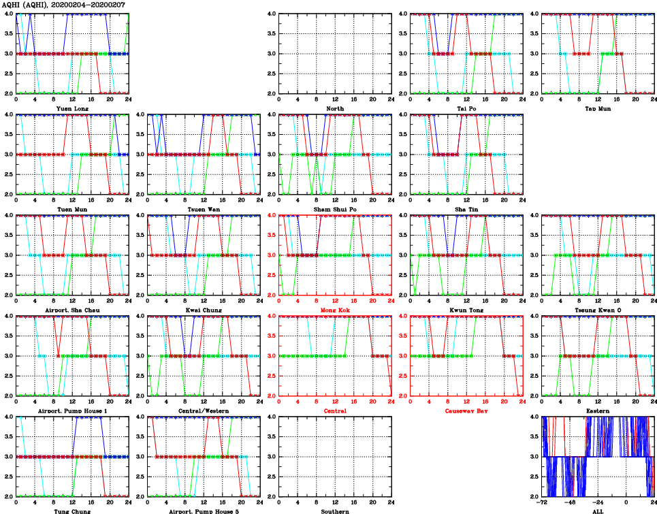Select the Tsuen Wan chart
The image size is (657, 514).
204,155
